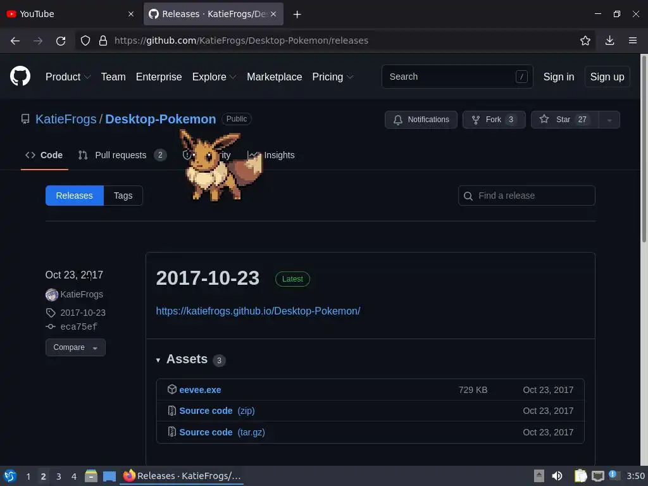Viewport: 648px width, 486px height.
Task: Open the clipboard tray icon
Action: 581,476
